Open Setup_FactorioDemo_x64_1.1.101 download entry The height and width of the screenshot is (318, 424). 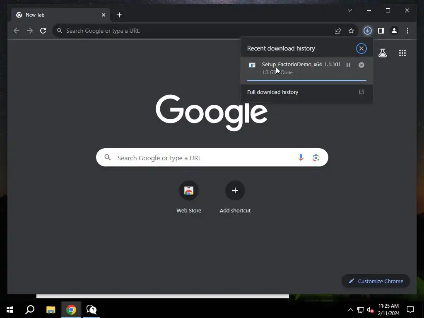click(x=307, y=70)
